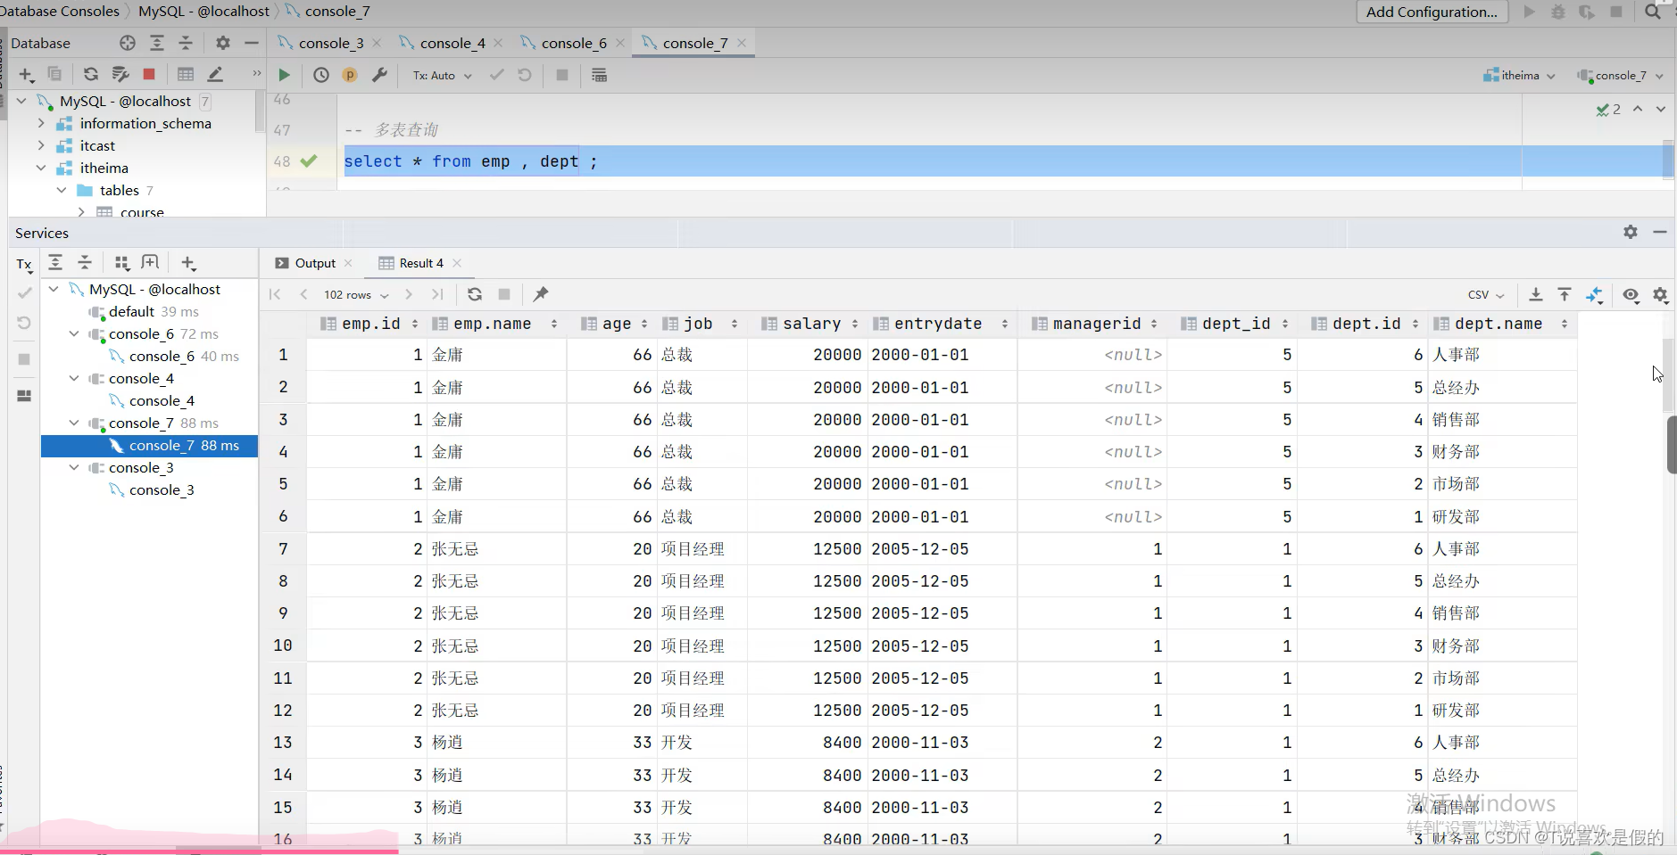Image resolution: width=1677 pixels, height=855 pixels.
Task: Select row 7 number header
Action: click(x=283, y=549)
